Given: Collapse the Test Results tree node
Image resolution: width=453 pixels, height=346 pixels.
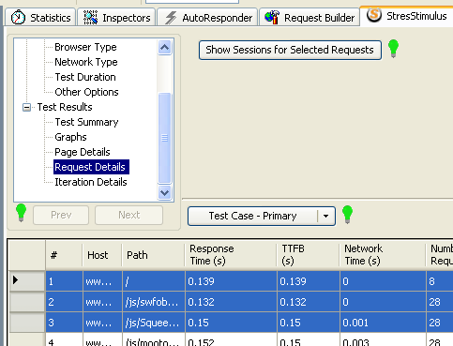Looking at the screenshot, I should (26, 107).
